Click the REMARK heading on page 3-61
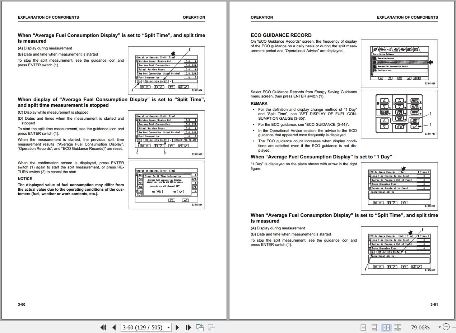 259,103
